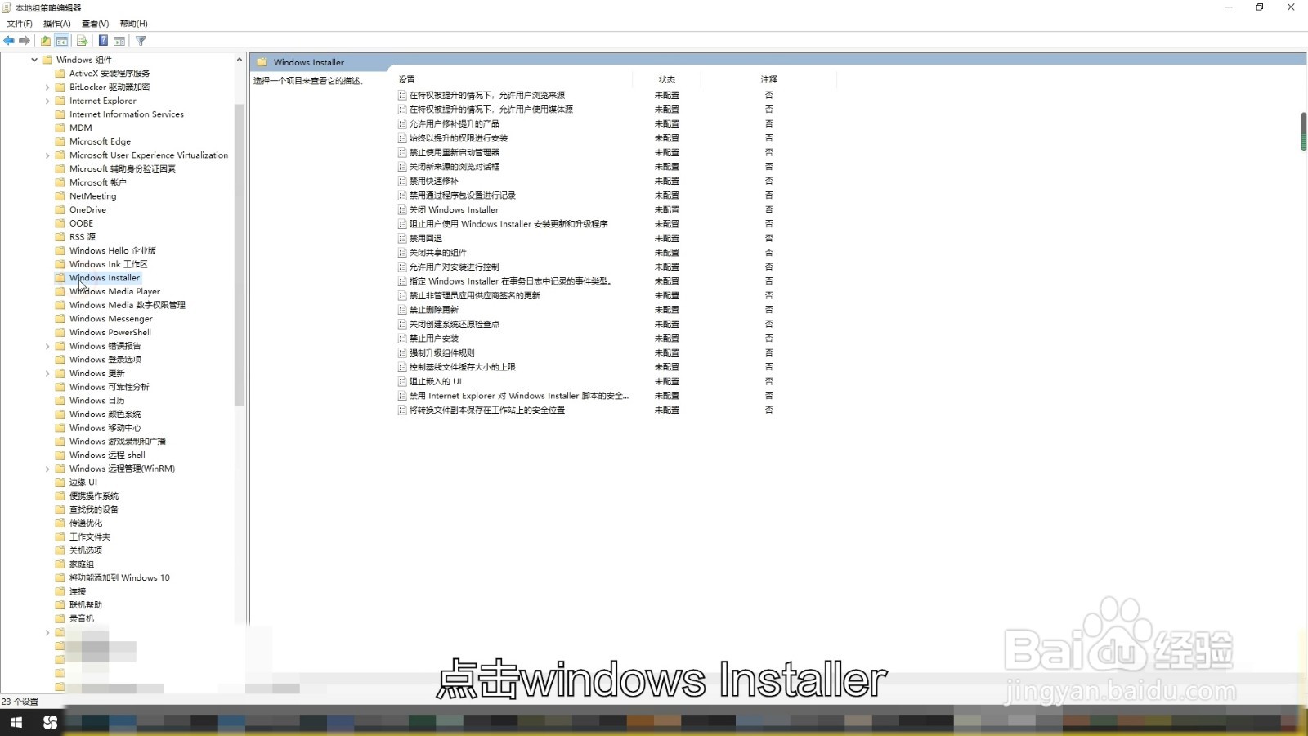Expand the BitLocker 驱动器加密 node
Screen dimensions: 1308x736
[47, 88]
